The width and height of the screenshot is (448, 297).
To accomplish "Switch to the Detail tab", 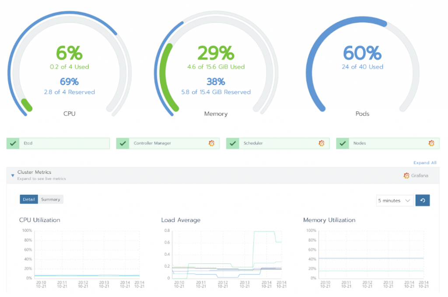I will click(29, 199).
